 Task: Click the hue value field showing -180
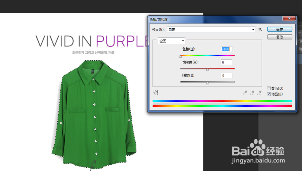tap(226, 49)
